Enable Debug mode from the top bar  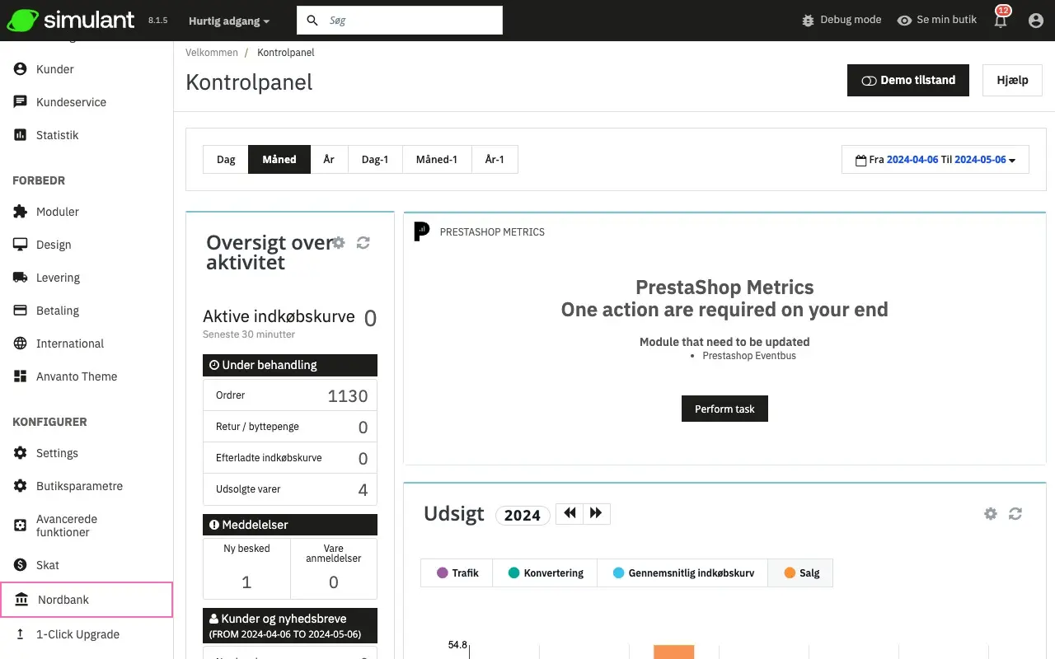[841, 19]
